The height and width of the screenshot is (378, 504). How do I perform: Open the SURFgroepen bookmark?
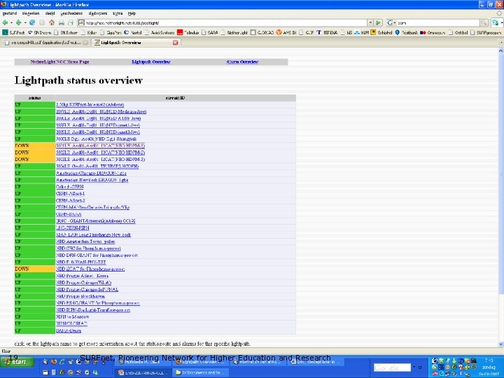[486, 32]
